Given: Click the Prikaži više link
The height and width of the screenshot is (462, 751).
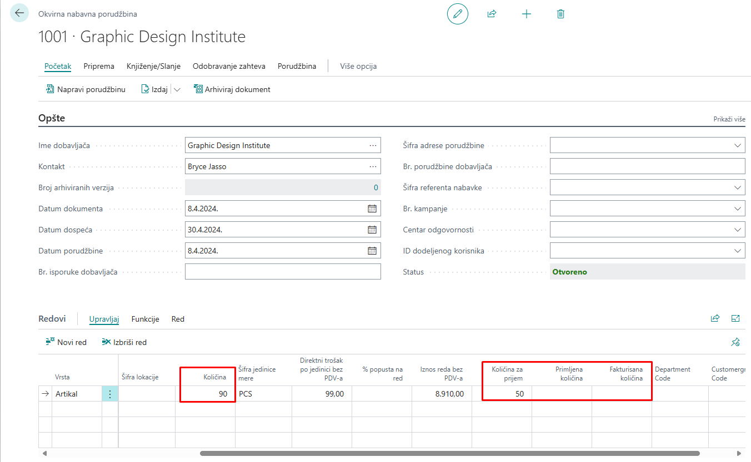Looking at the screenshot, I should 729,119.
